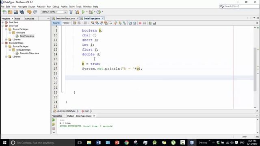The image size is (260, 146).
Task: Expand Libraries under DataType project
Action: tap(6, 40)
